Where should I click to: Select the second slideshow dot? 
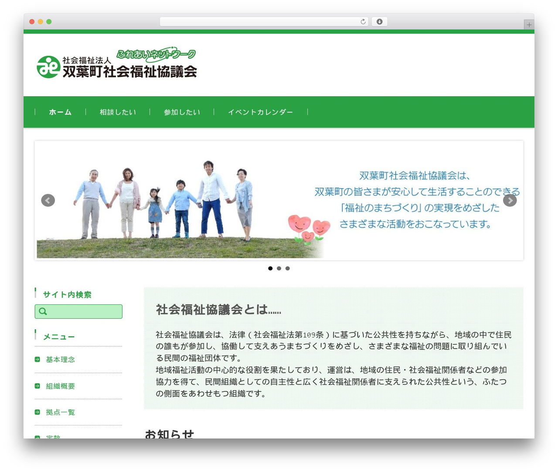[x=279, y=268]
